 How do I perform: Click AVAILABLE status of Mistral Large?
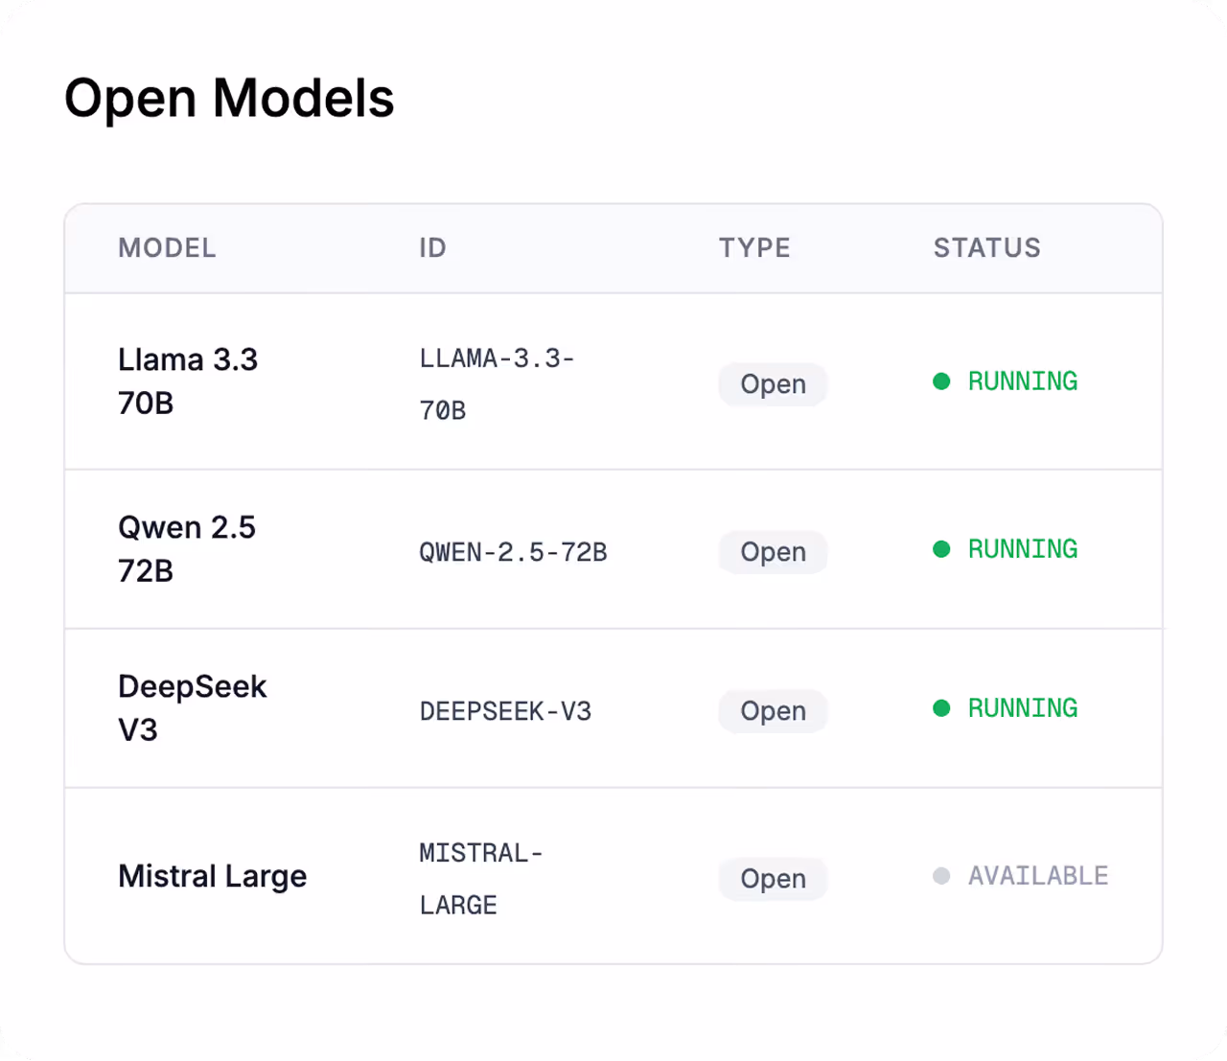[1038, 876]
